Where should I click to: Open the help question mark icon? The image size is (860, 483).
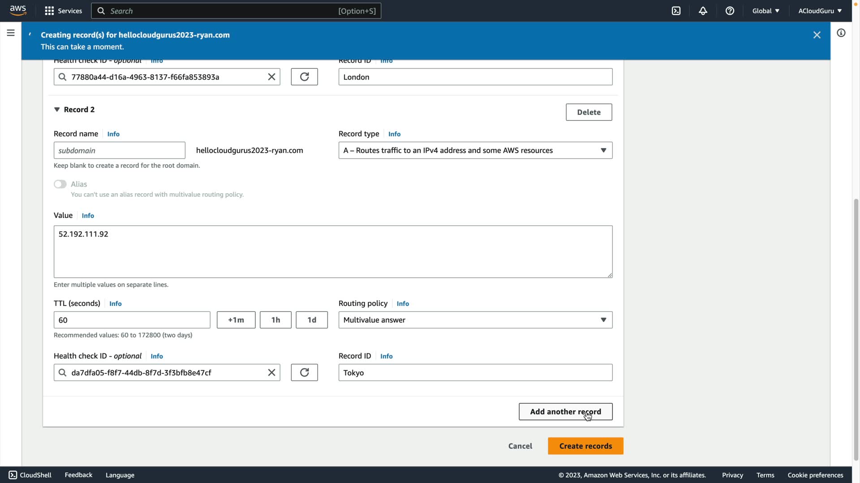tap(730, 11)
